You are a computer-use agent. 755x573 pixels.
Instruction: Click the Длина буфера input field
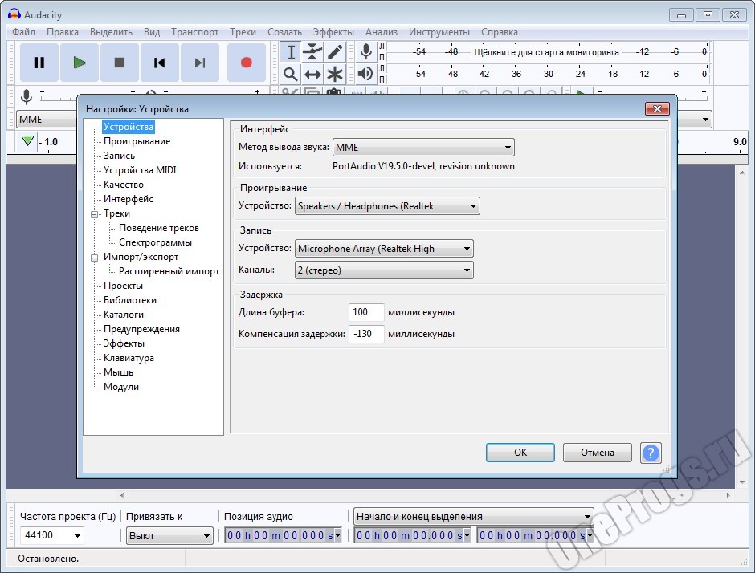[x=366, y=312]
